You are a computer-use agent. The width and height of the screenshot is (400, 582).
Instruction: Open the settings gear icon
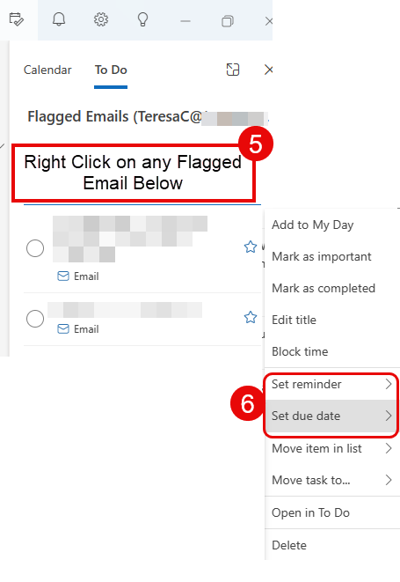(101, 19)
